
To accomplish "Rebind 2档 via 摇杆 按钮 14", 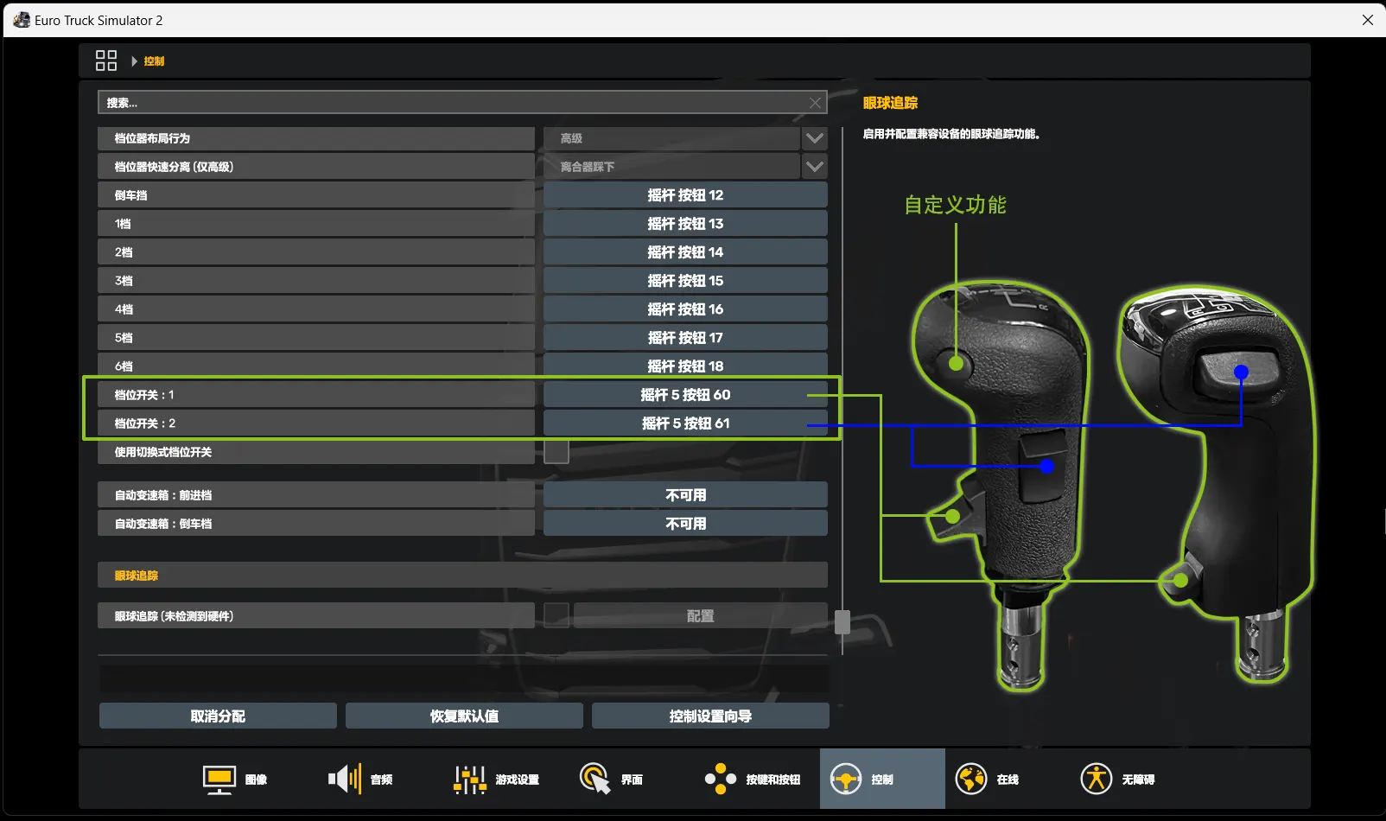I will [685, 252].
